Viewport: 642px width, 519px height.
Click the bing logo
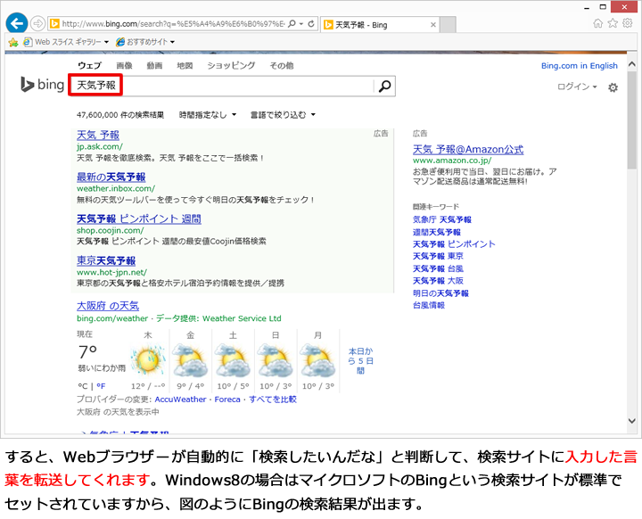(x=42, y=85)
